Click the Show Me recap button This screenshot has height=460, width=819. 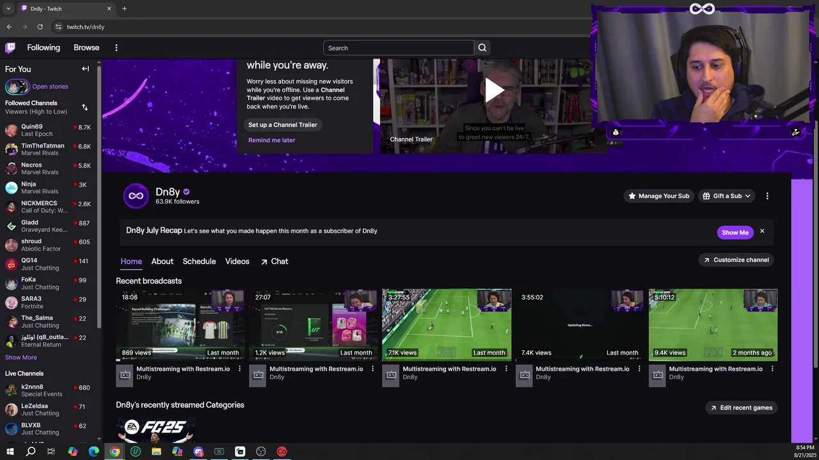point(735,233)
